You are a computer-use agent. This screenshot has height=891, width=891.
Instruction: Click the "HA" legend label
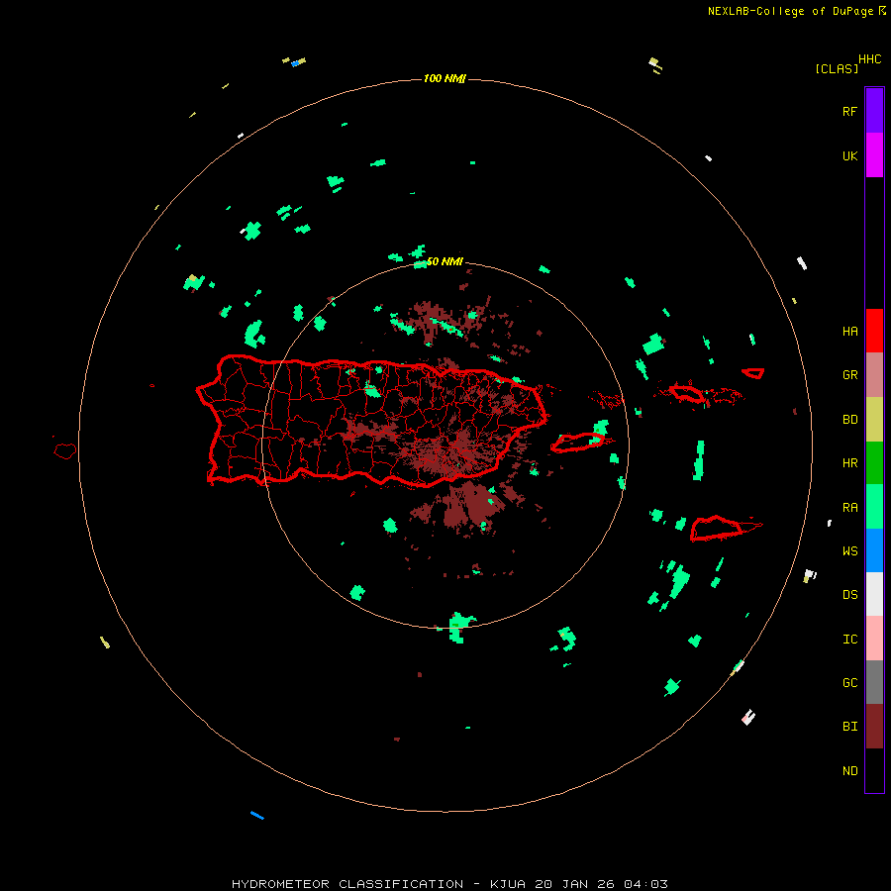pyautogui.click(x=849, y=332)
